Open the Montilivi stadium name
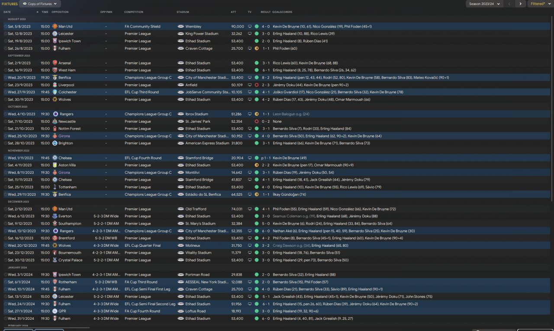The image size is (554, 331). click(193, 172)
